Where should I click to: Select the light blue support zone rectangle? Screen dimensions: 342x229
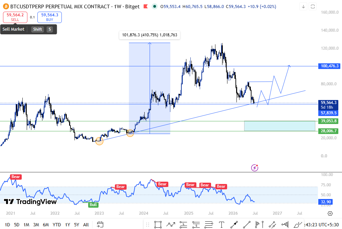pos(280,126)
